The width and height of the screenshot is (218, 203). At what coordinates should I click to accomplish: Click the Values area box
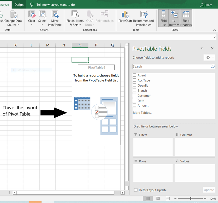pyautogui.click(x=195, y=173)
